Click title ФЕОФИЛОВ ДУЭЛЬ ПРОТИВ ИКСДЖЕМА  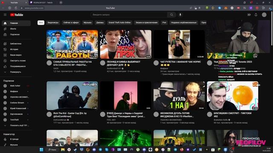click(177, 115)
